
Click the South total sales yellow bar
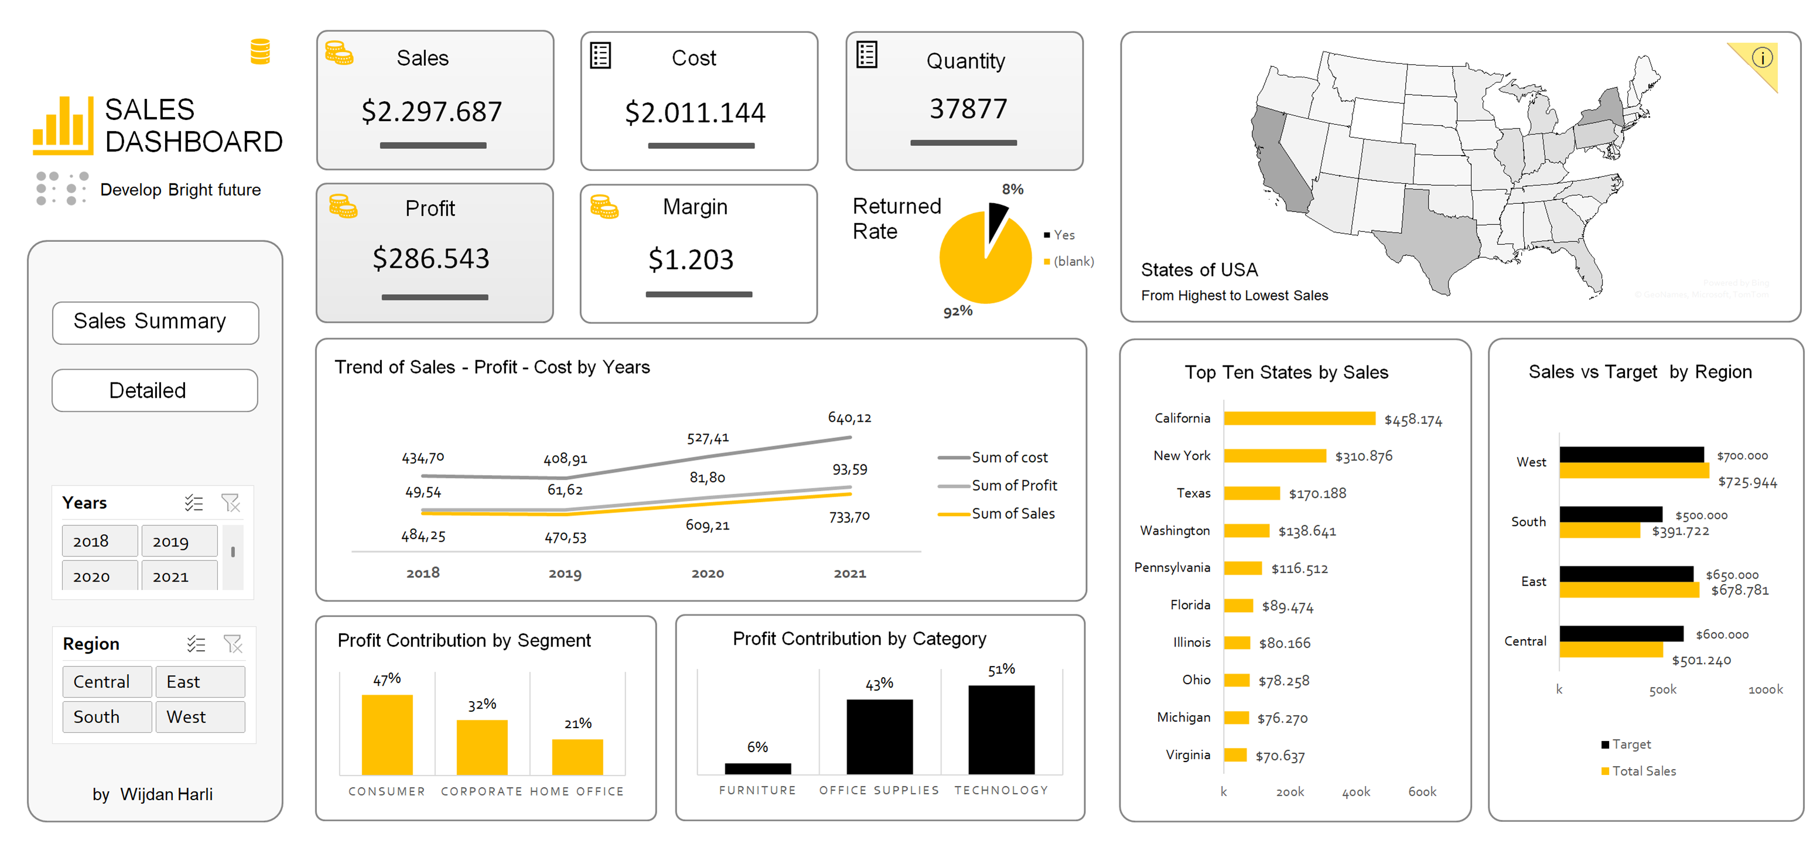click(1600, 530)
